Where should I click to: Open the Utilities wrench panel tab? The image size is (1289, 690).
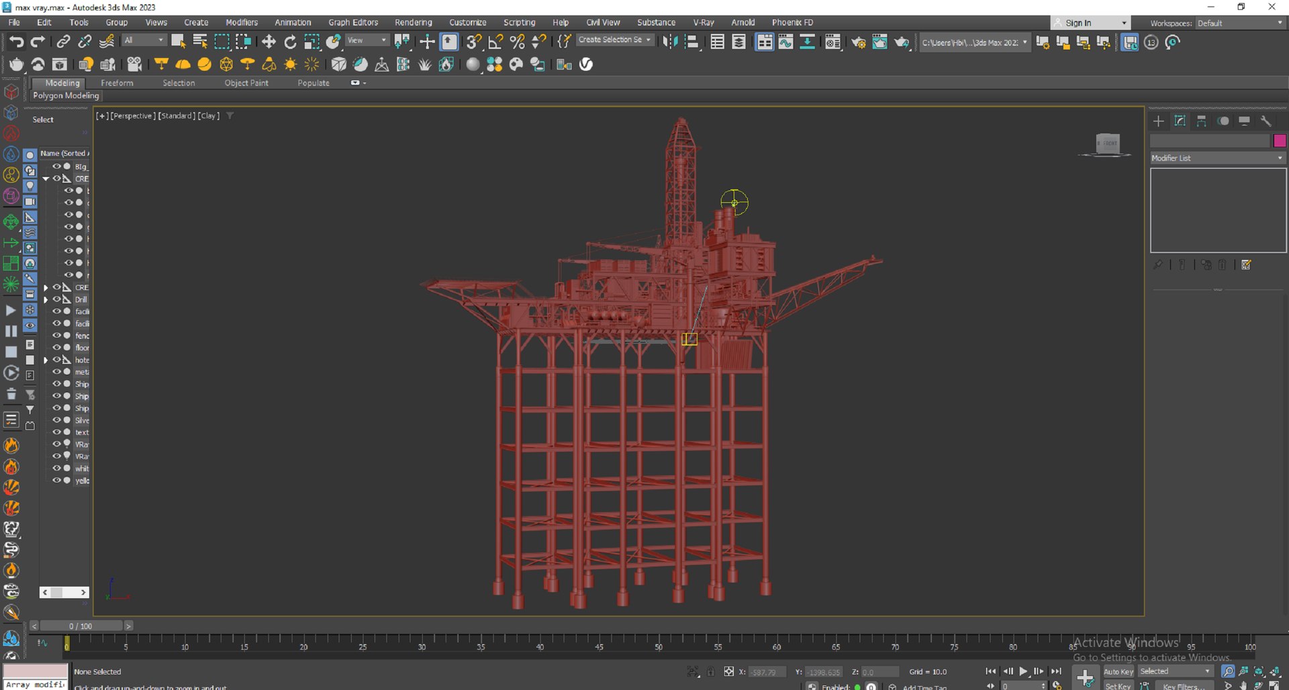tap(1266, 121)
